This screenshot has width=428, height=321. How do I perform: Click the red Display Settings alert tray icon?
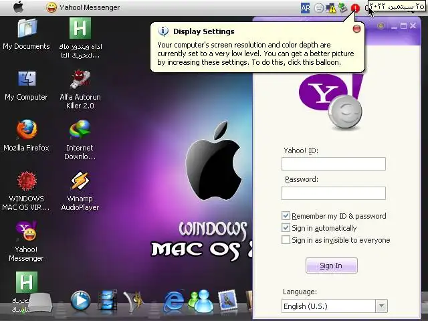pos(355,8)
